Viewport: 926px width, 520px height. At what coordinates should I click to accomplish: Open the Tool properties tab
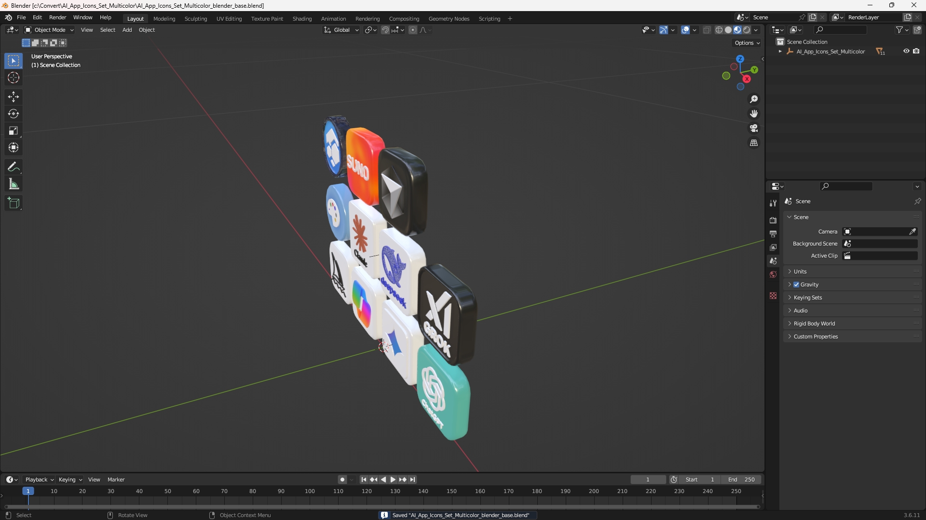point(773,203)
